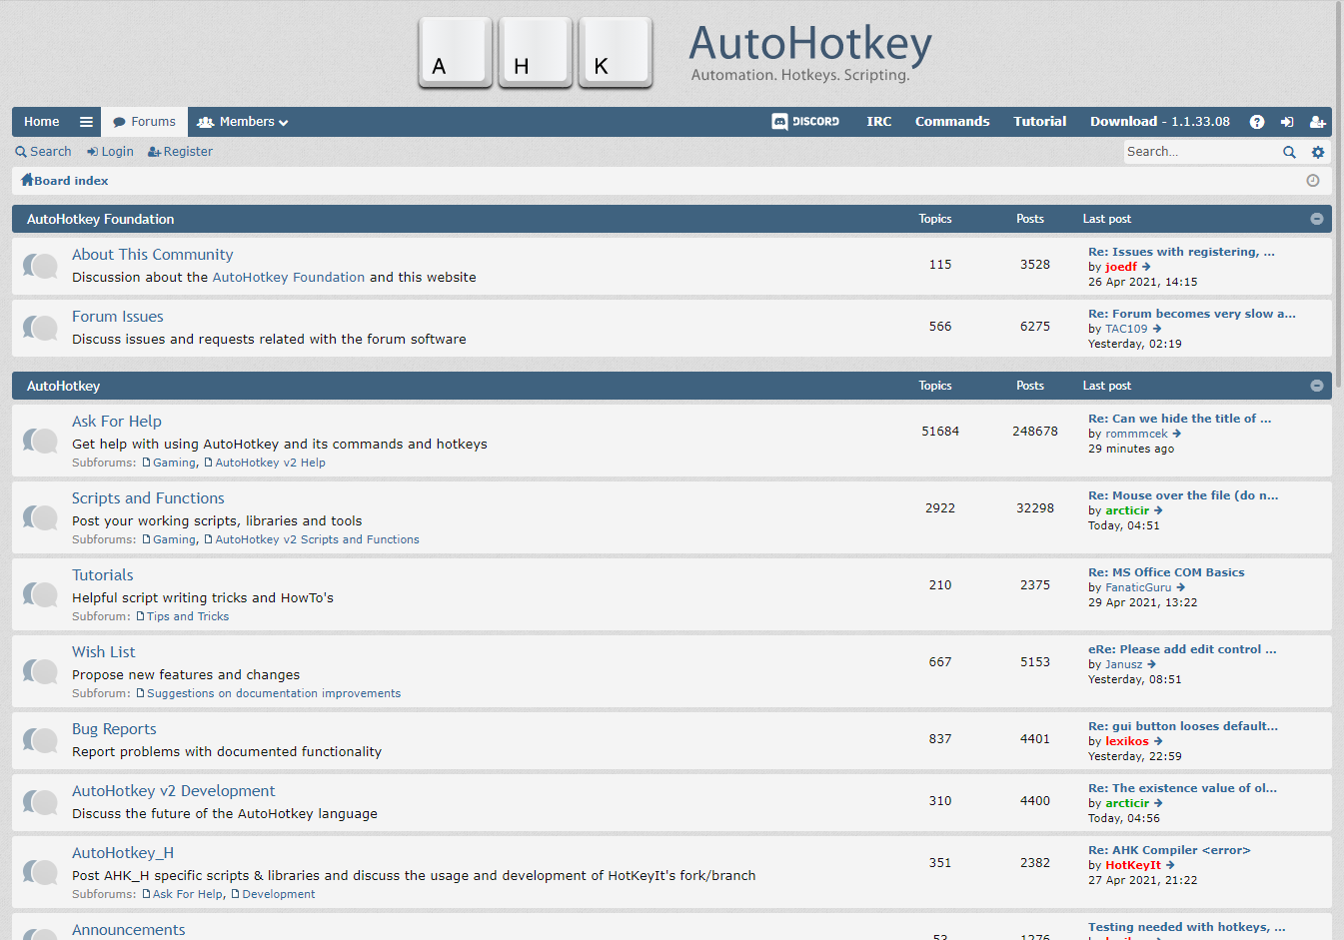Image resolution: width=1344 pixels, height=940 pixels.
Task: Click Download - 1.1.33.08
Action: [1160, 122]
